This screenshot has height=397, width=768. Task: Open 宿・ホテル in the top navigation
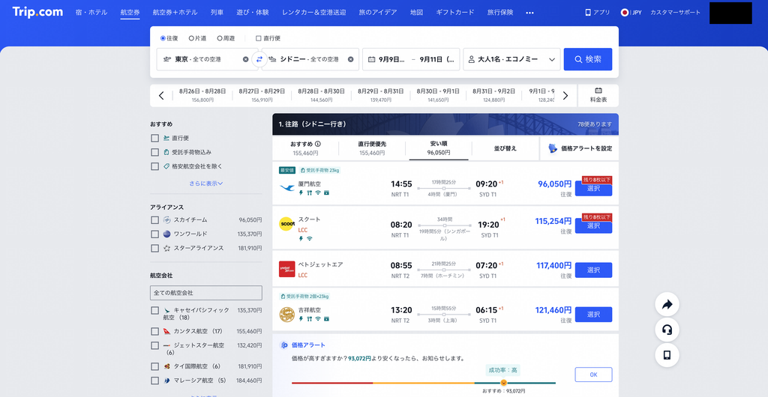(91, 13)
